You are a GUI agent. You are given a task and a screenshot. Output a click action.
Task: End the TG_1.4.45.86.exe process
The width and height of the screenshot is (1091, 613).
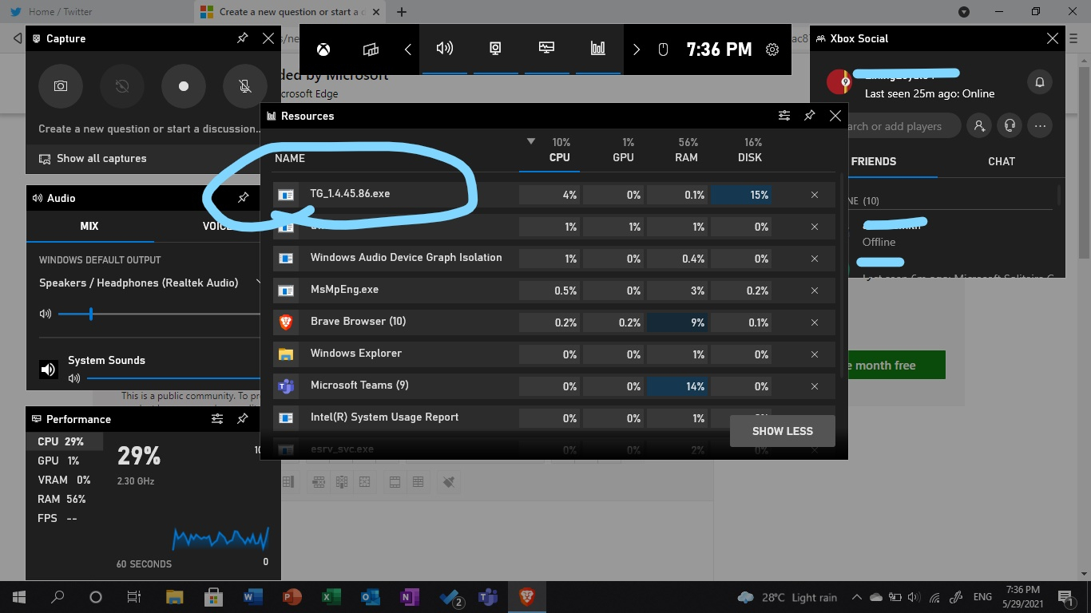tap(815, 195)
